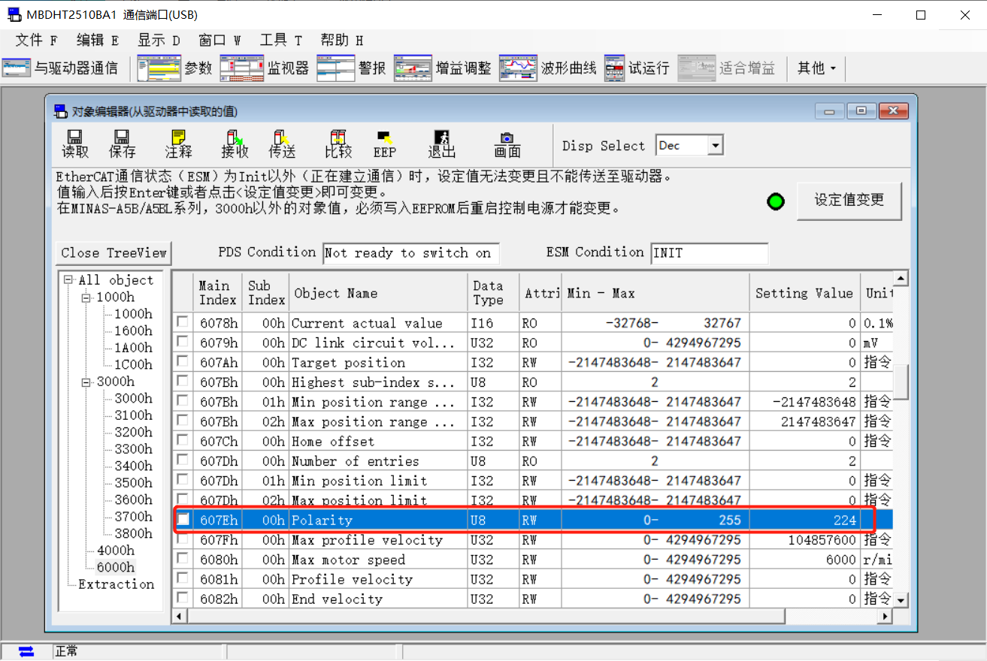Click the 设定值变更 button
The image size is (987, 661).
pyautogui.click(x=849, y=201)
